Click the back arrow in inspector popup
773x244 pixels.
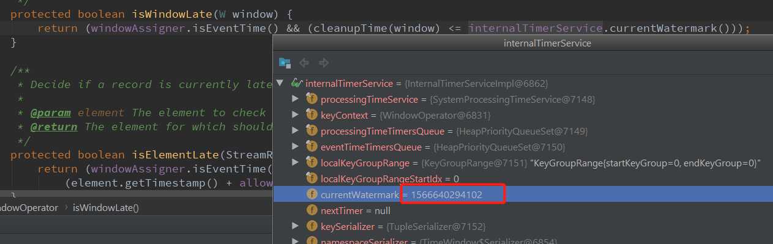304,62
